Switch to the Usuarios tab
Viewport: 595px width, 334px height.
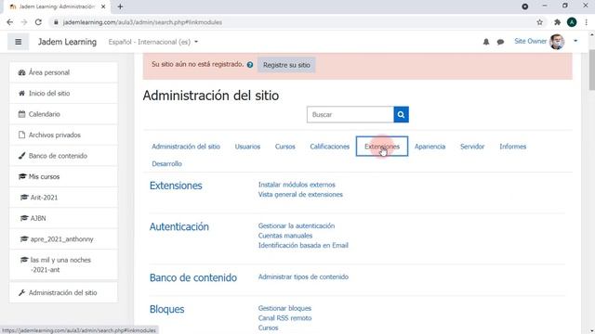247,147
